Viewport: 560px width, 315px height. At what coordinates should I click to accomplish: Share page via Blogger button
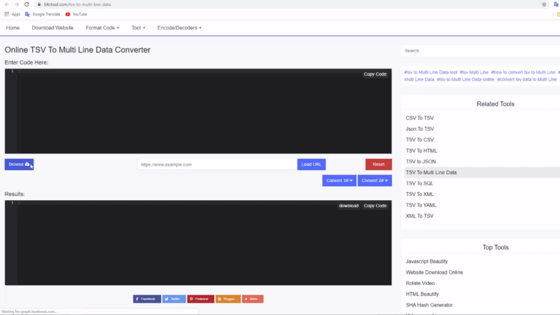click(x=227, y=299)
